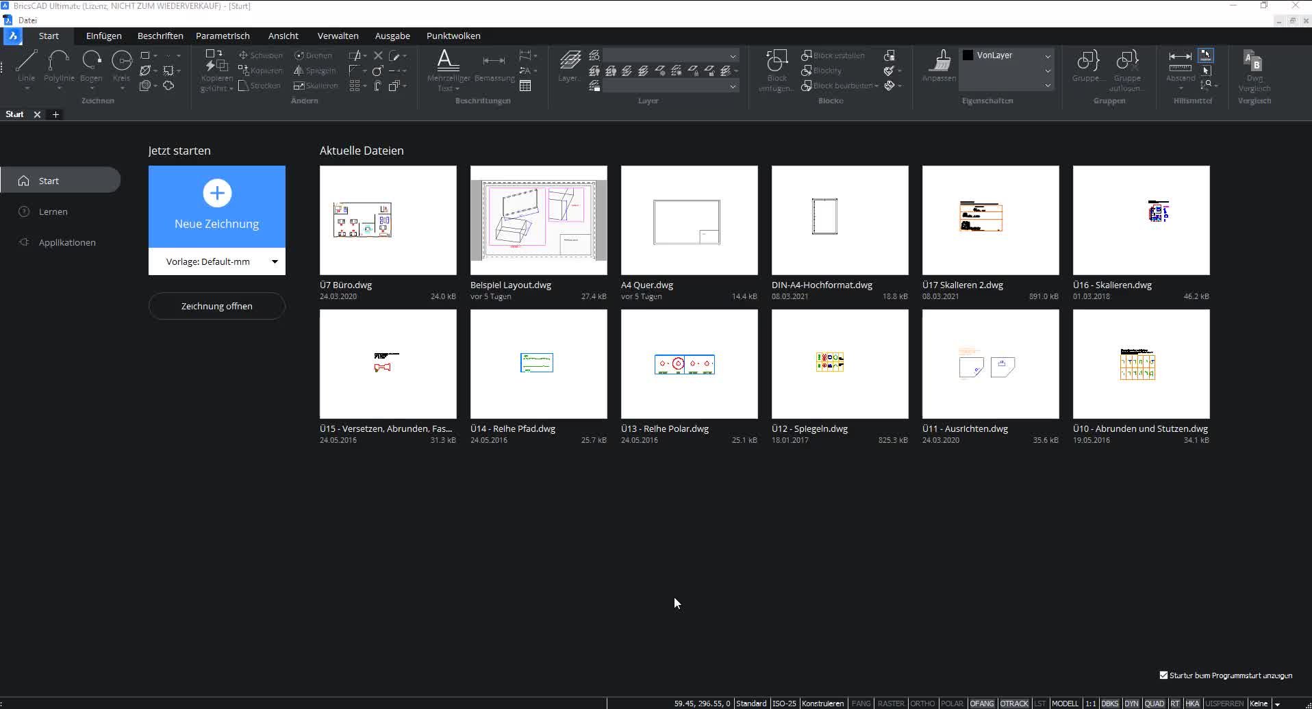Open the Applikationen sidebar section
This screenshot has width=1312, height=709.
coord(67,242)
